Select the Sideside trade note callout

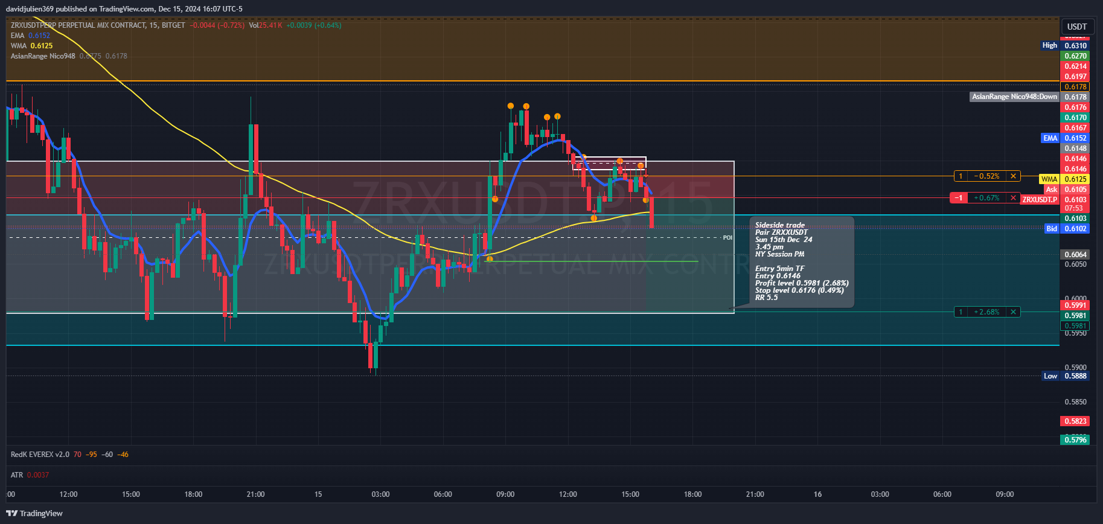(x=802, y=261)
